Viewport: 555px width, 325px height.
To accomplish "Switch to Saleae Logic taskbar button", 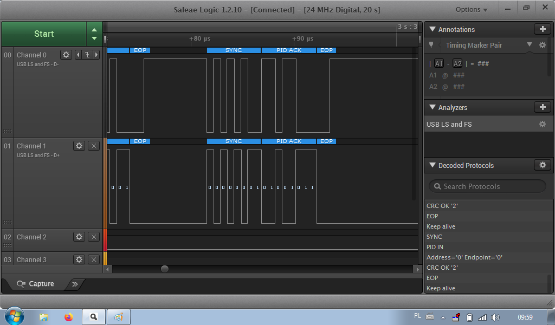I will 94,317.
